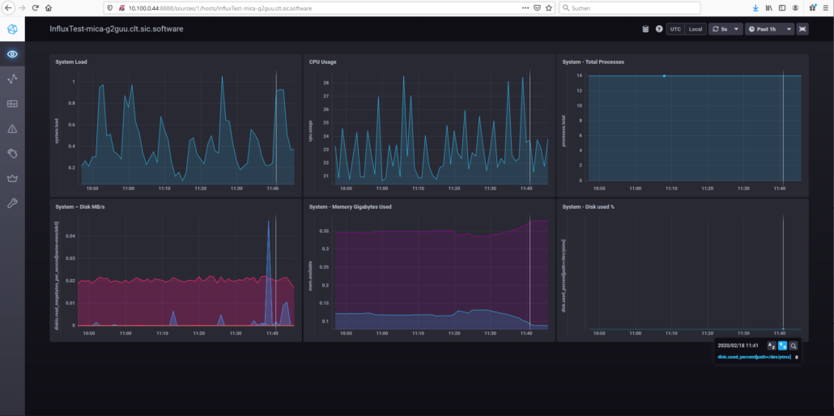Open the Data Explorer graph icon
This screenshot has height=416, width=834.
pos(12,79)
